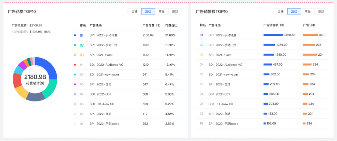This screenshot has width=337, height=141.
Task: Click the red legend dot for rank 04
Action: click(x=75, y=65)
